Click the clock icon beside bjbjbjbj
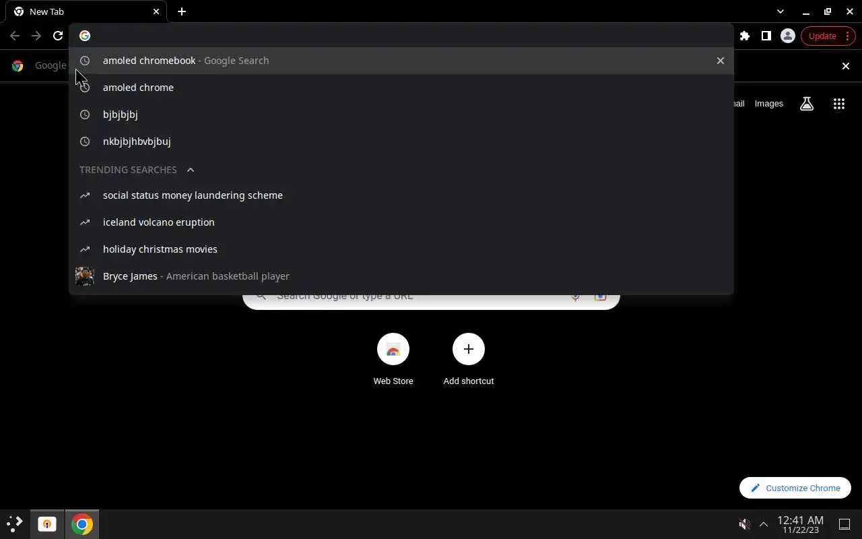862x539 pixels. (85, 115)
